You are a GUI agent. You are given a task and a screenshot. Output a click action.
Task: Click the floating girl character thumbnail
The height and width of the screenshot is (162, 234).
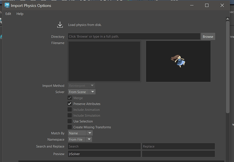[x=178, y=61]
